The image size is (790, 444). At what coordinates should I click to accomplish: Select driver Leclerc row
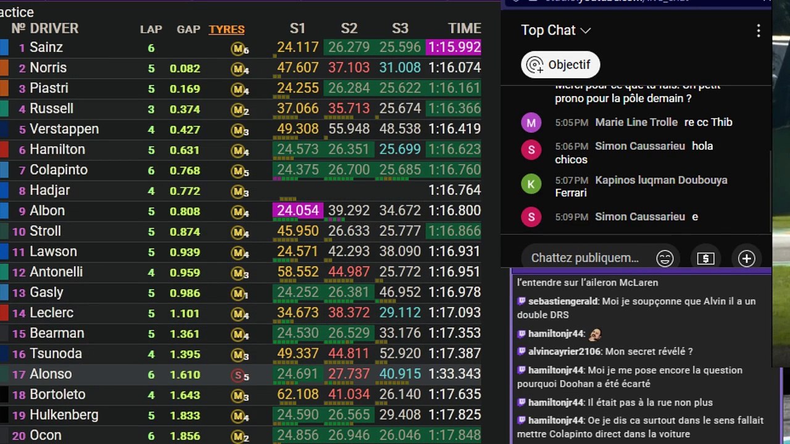(241, 313)
